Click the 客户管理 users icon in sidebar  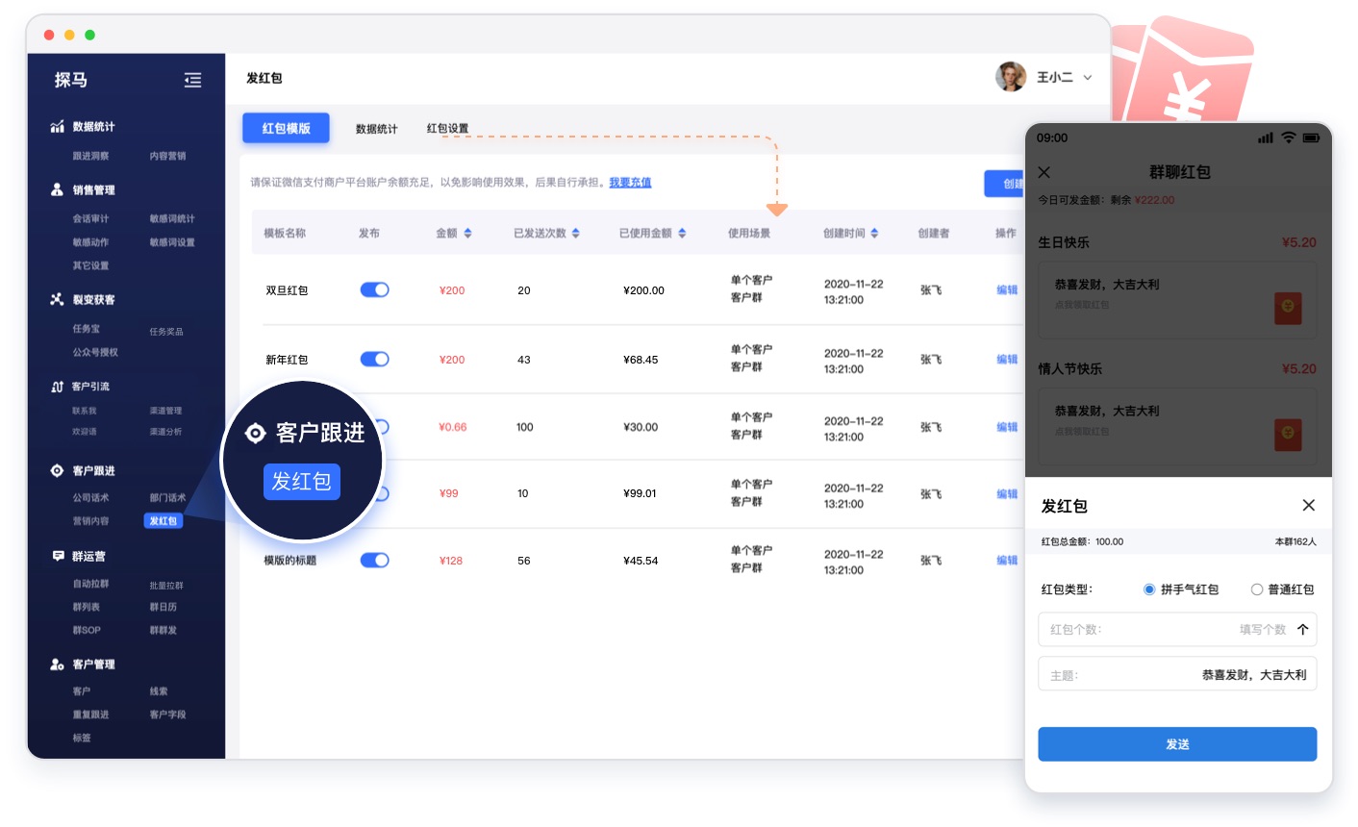(x=57, y=664)
